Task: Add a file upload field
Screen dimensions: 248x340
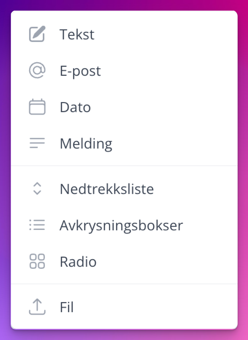Action: coord(67,307)
